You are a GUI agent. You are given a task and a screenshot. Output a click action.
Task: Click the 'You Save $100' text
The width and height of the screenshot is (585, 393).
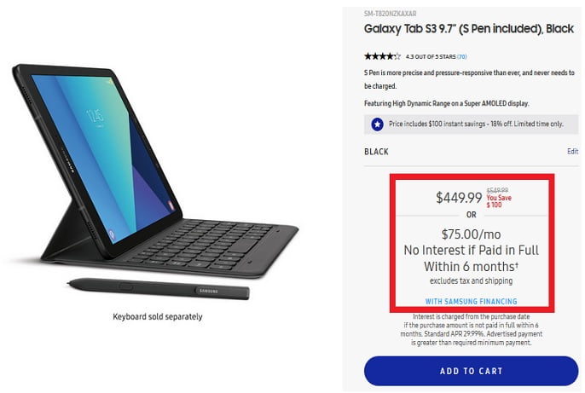(x=498, y=201)
